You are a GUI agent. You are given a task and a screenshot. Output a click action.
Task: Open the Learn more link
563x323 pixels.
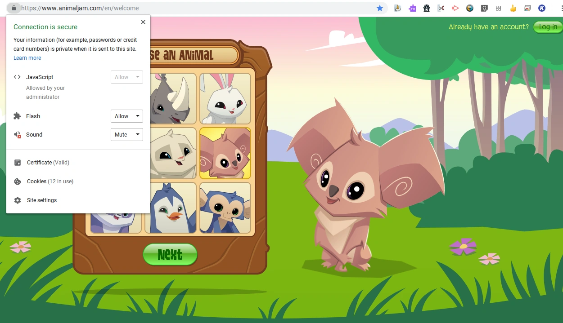click(x=27, y=58)
